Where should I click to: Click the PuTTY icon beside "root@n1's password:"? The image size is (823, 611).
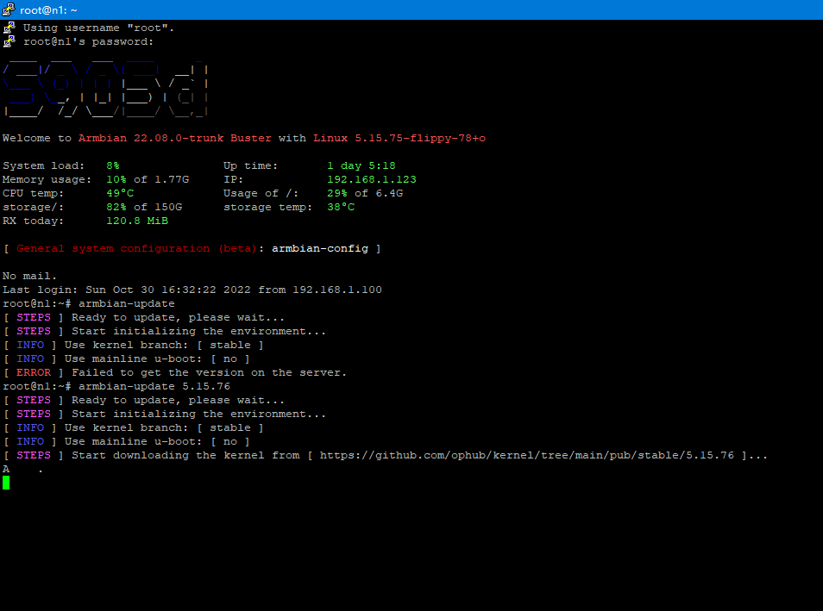[x=9, y=41]
